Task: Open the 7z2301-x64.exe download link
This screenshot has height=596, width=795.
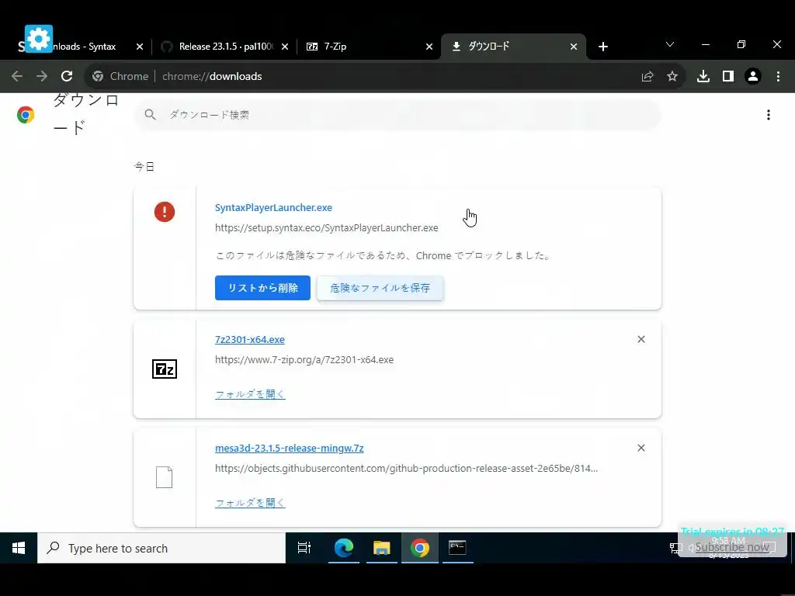Action: click(250, 340)
